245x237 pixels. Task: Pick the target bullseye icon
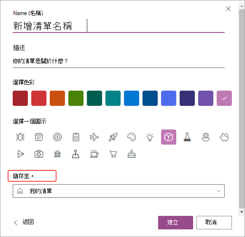pyautogui.click(x=57, y=137)
